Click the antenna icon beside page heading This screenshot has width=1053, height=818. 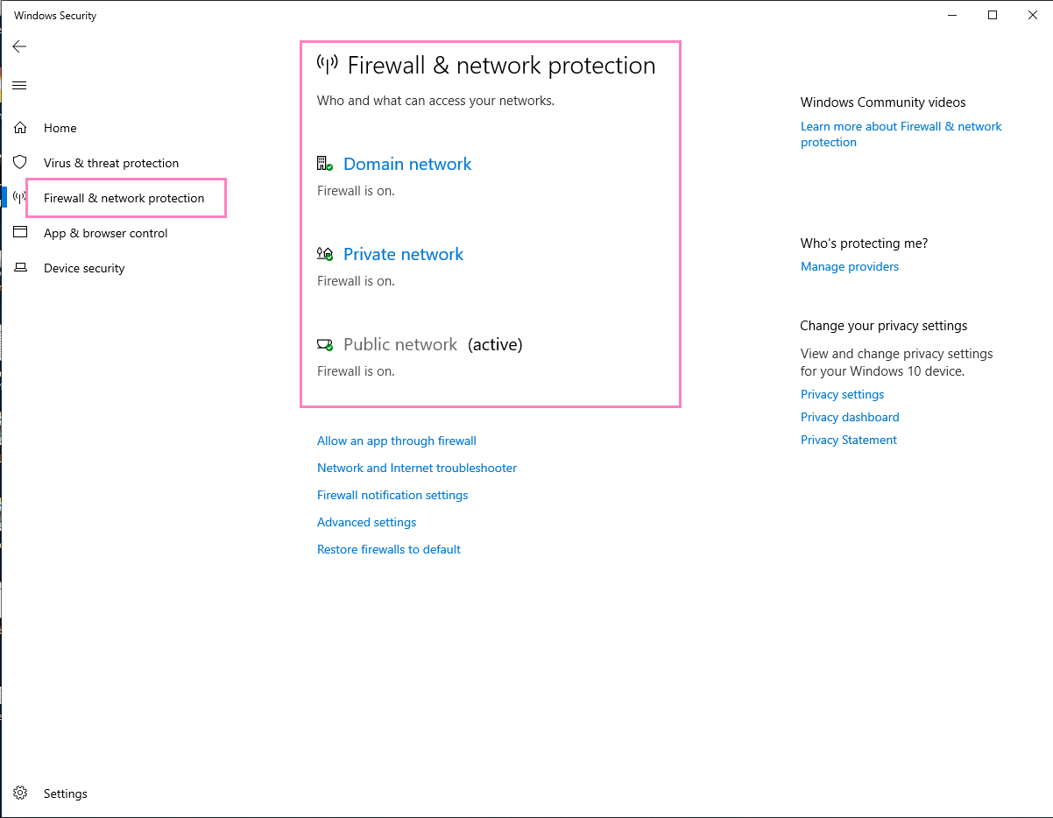[x=327, y=65]
